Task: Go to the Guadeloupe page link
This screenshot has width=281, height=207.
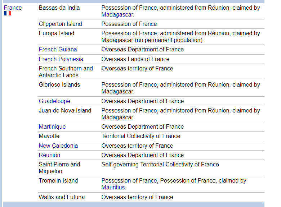Action: (54, 101)
